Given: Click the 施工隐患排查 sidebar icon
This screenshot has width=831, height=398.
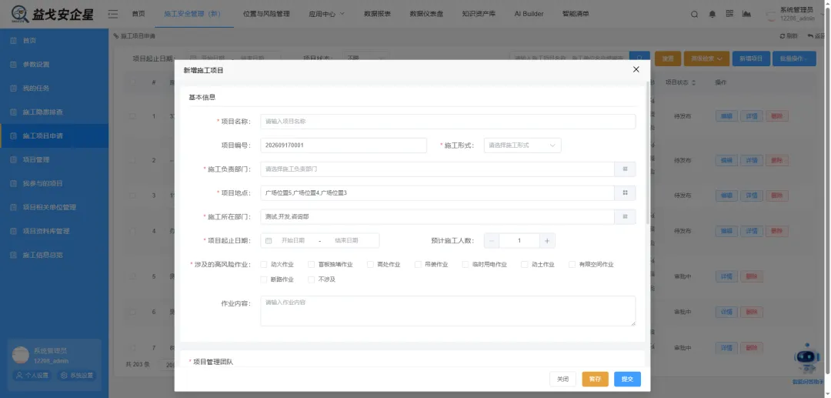Looking at the screenshot, I should [14, 112].
